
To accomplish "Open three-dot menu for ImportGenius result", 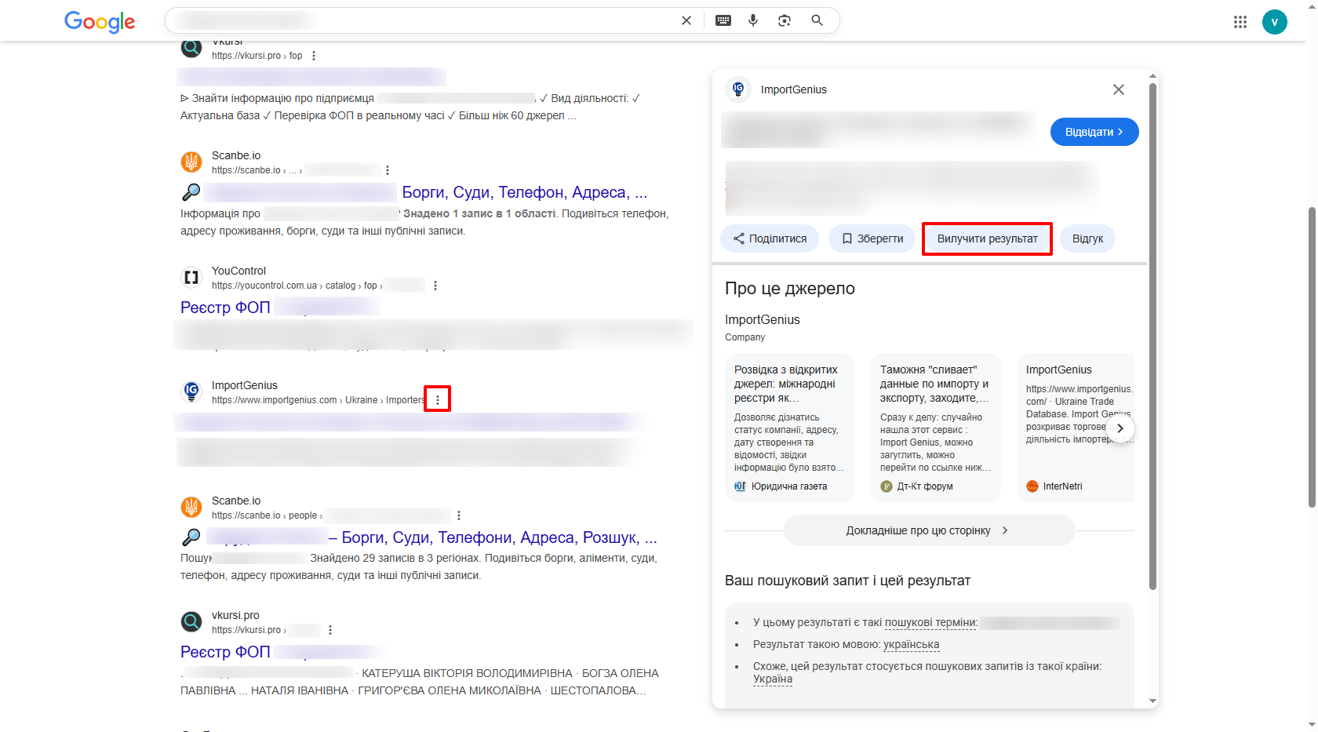I will pyautogui.click(x=438, y=400).
